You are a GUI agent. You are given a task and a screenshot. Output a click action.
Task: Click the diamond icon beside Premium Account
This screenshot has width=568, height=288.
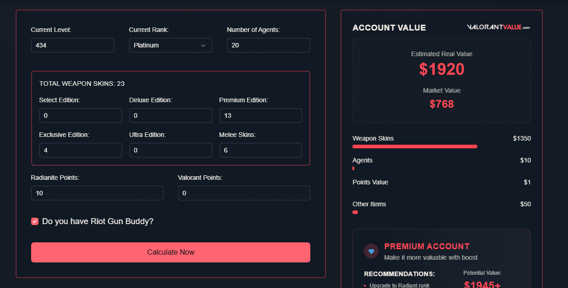(371, 251)
